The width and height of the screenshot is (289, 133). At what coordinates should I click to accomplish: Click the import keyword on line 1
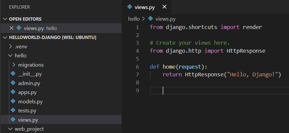point(230,27)
